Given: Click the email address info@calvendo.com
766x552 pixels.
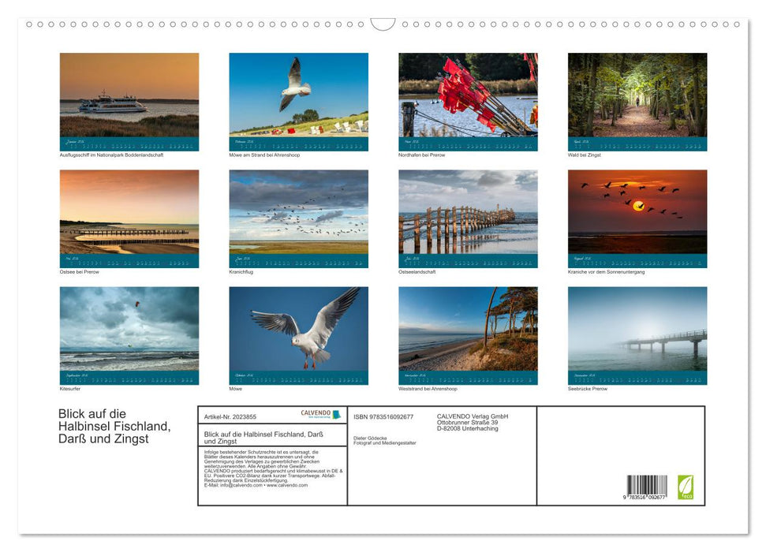Looking at the screenshot, I should [241, 485].
